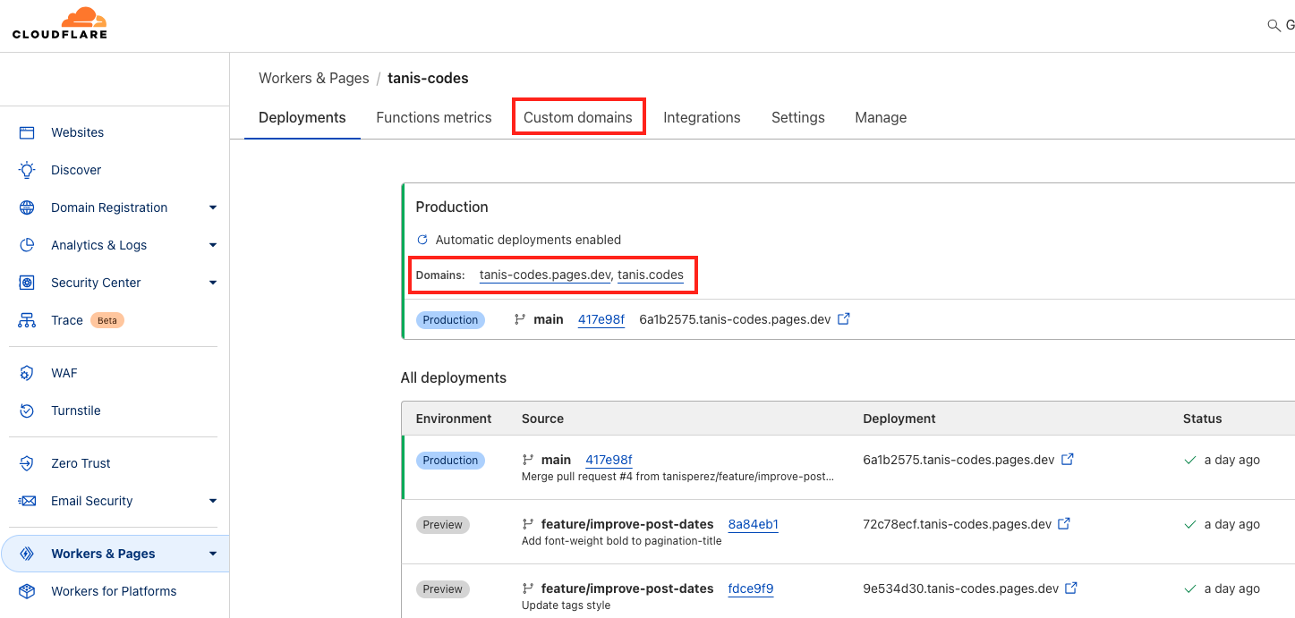Expand the Domain Registration menu
This screenshot has width=1295, height=618.
(x=213, y=207)
